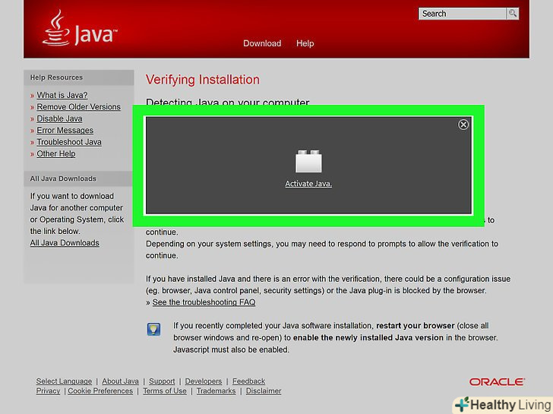Click Select Language in footer

[64, 381]
